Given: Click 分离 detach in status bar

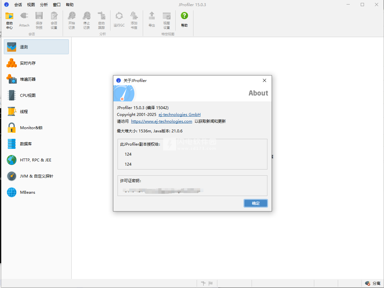Looking at the screenshot, I should coord(373,283).
